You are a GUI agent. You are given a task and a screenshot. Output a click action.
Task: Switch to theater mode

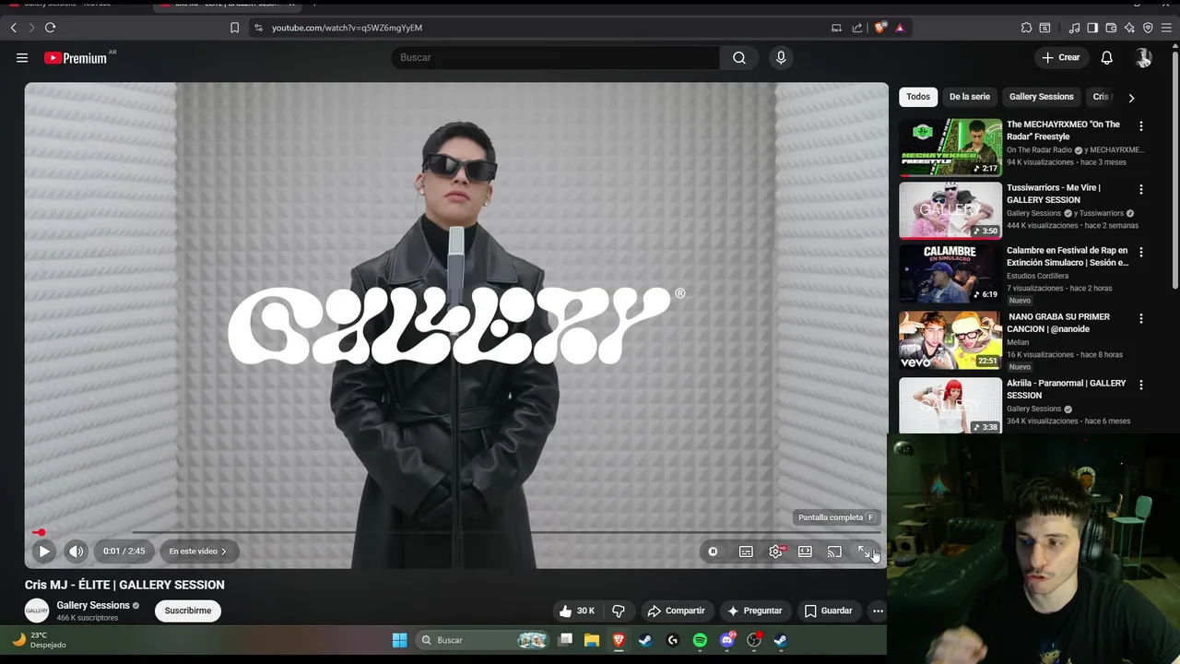click(x=805, y=551)
